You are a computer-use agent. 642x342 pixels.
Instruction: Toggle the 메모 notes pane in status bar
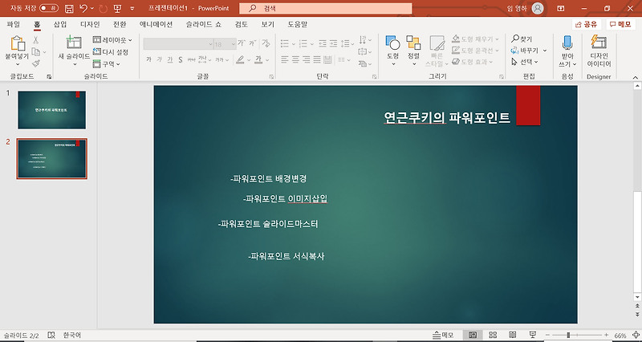[443, 335]
